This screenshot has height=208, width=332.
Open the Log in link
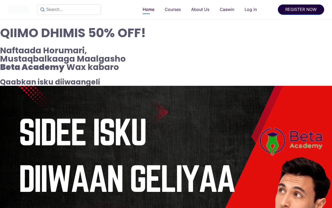(x=251, y=10)
